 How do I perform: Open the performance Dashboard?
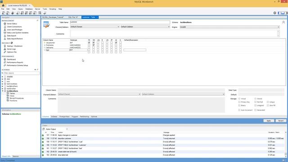click(11, 59)
